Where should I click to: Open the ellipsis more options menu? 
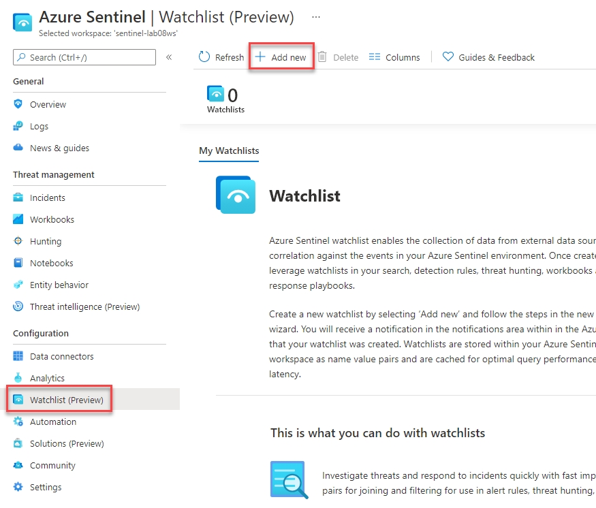(x=316, y=16)
